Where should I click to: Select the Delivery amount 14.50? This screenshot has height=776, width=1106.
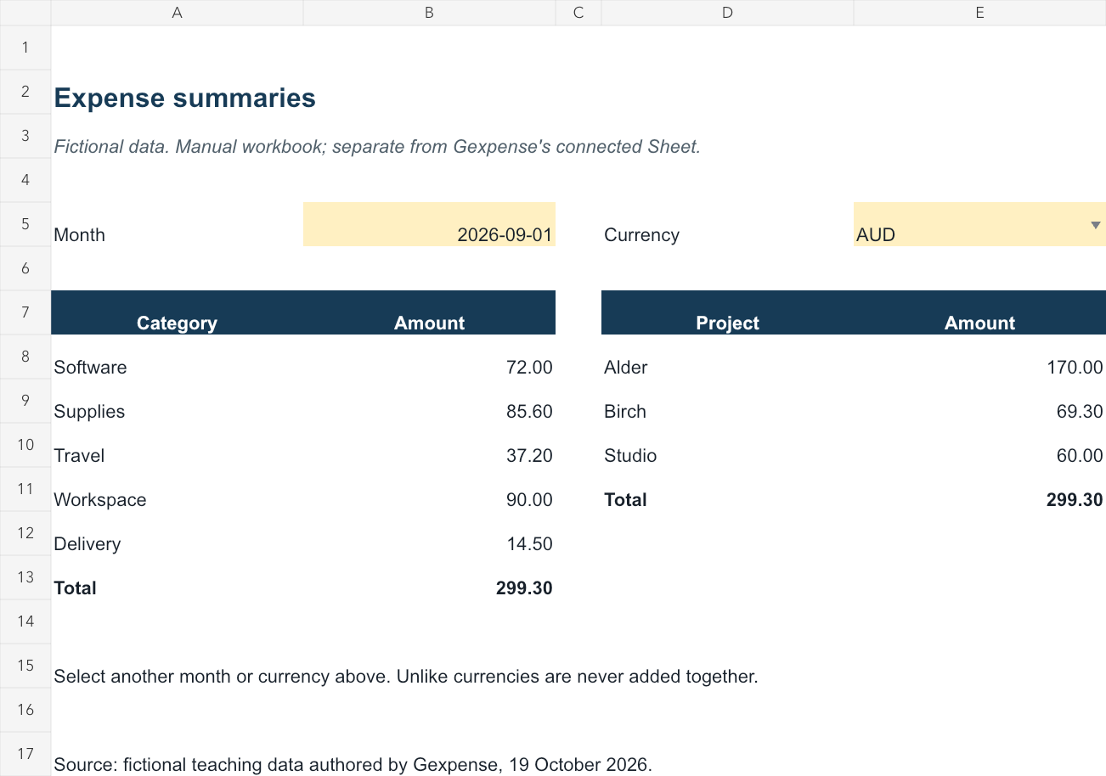pyautogui.click(x=429, y=533)
